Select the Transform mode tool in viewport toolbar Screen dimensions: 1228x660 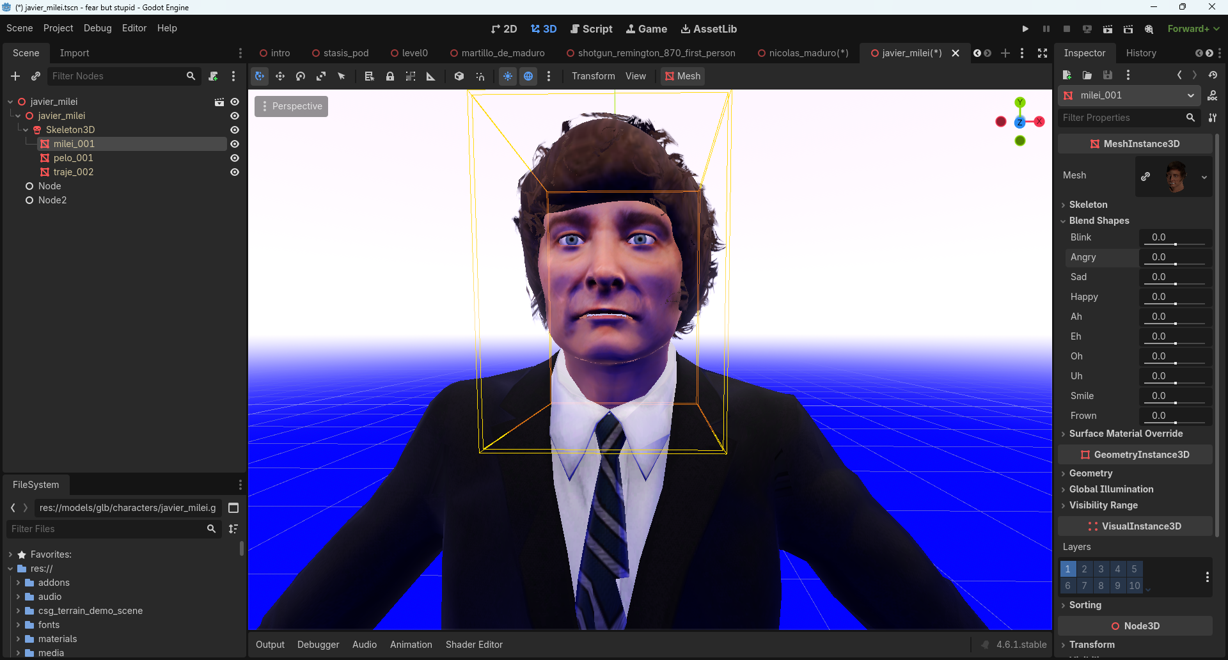pos(260,76)
